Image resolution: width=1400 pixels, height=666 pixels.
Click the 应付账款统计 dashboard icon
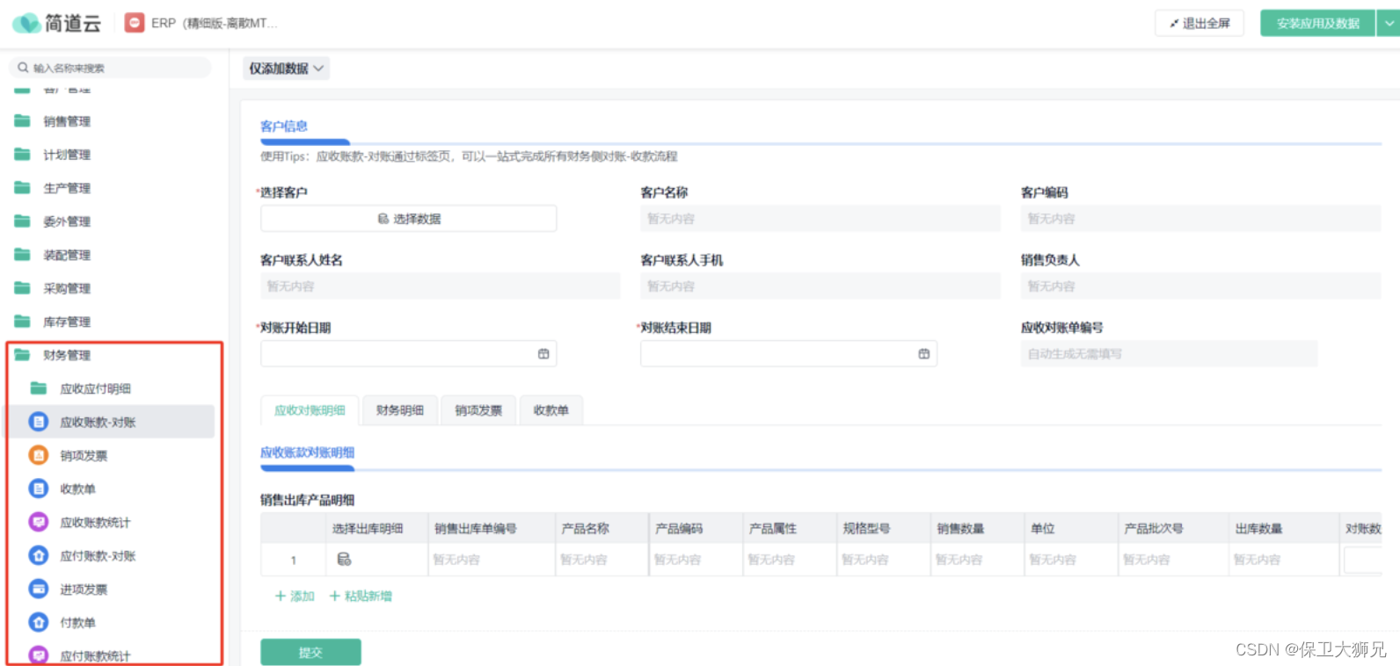pyautogui.click(x=39, y=655)
